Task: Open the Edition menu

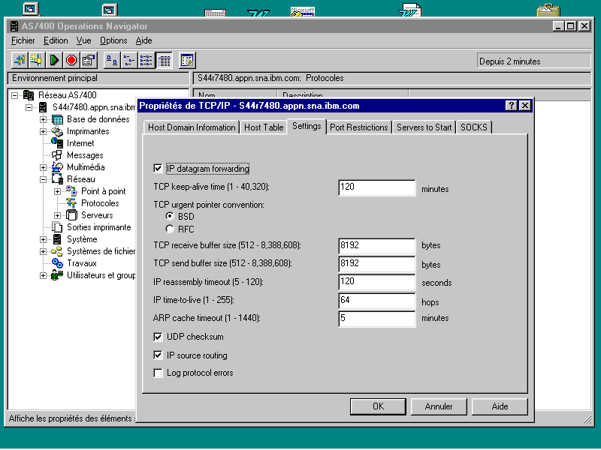Action: pyautogui.click(x=56, y=40)
